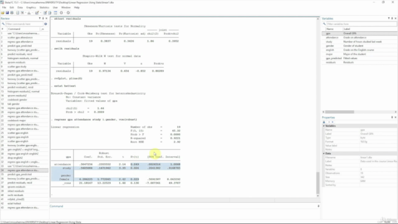Open the Data Editor (edit) icon
This screenshot has height=224, width=398.
tap(45, 12)
